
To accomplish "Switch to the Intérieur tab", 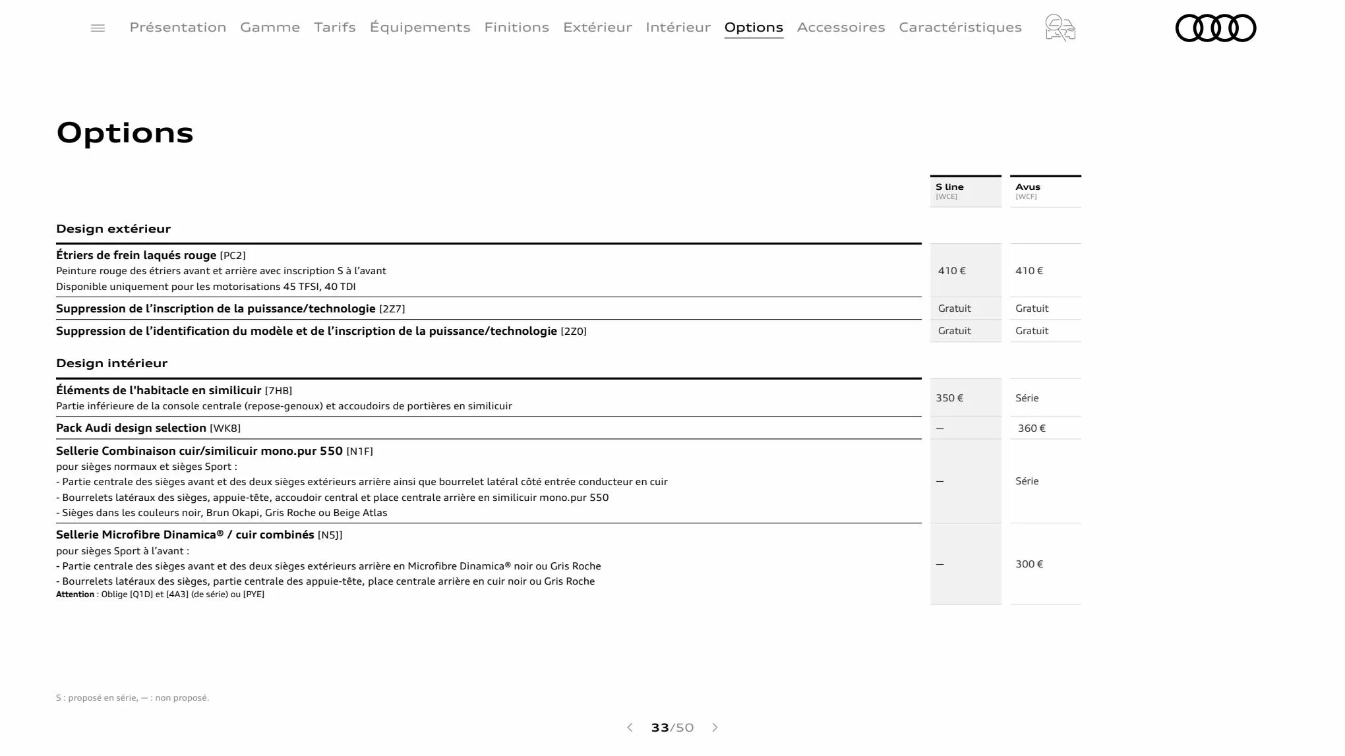I will point(678,27).
